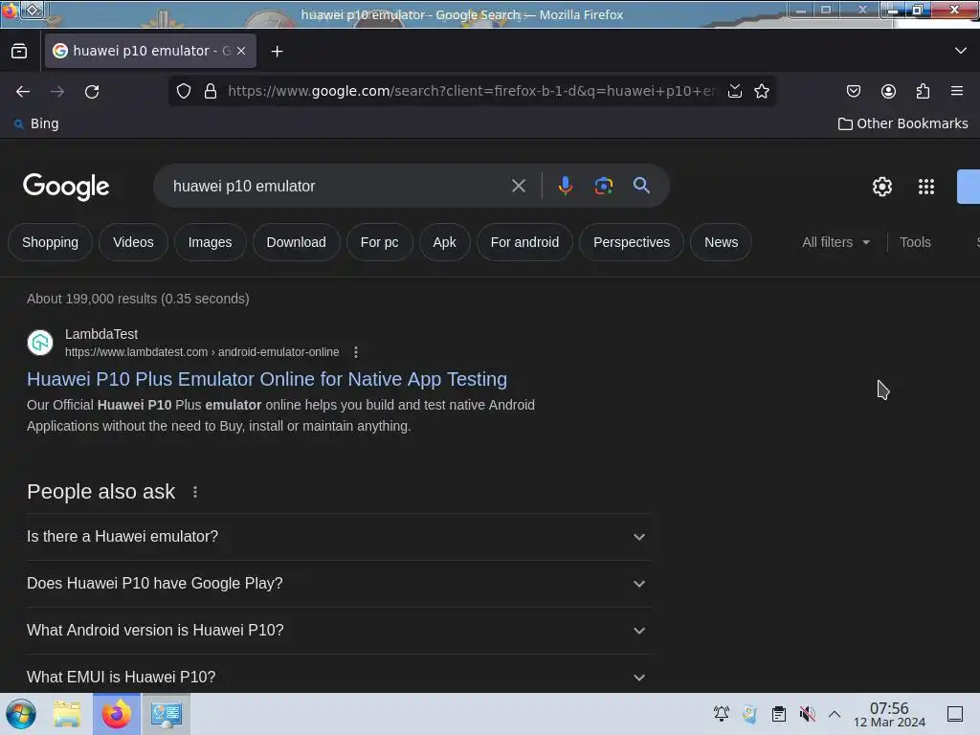Submit search with magnifying glass icon
Screen dimensions: 980x735
coord(641,186)
